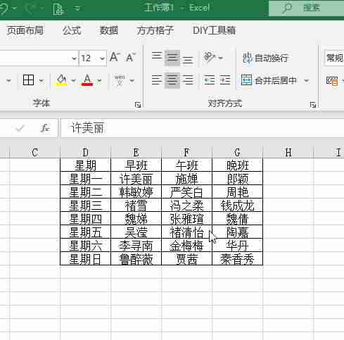This screenshot has height=340, width=344.
Task: Click the phonetic guide wén icon
Action: point(120,80)
